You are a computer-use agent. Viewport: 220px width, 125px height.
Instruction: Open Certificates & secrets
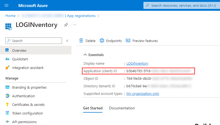28,105
